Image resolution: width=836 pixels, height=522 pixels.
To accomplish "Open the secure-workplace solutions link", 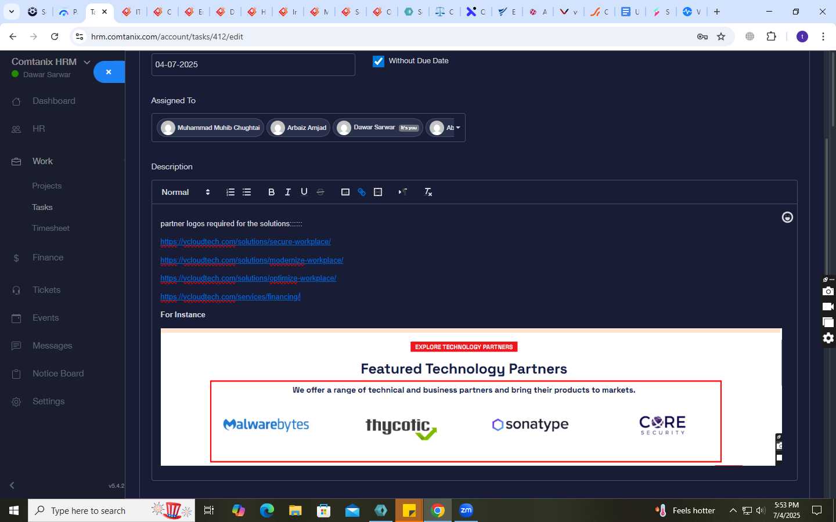I will coord(246,242).
